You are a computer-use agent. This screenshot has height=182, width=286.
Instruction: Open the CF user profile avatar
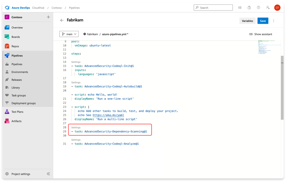(277, 8)
